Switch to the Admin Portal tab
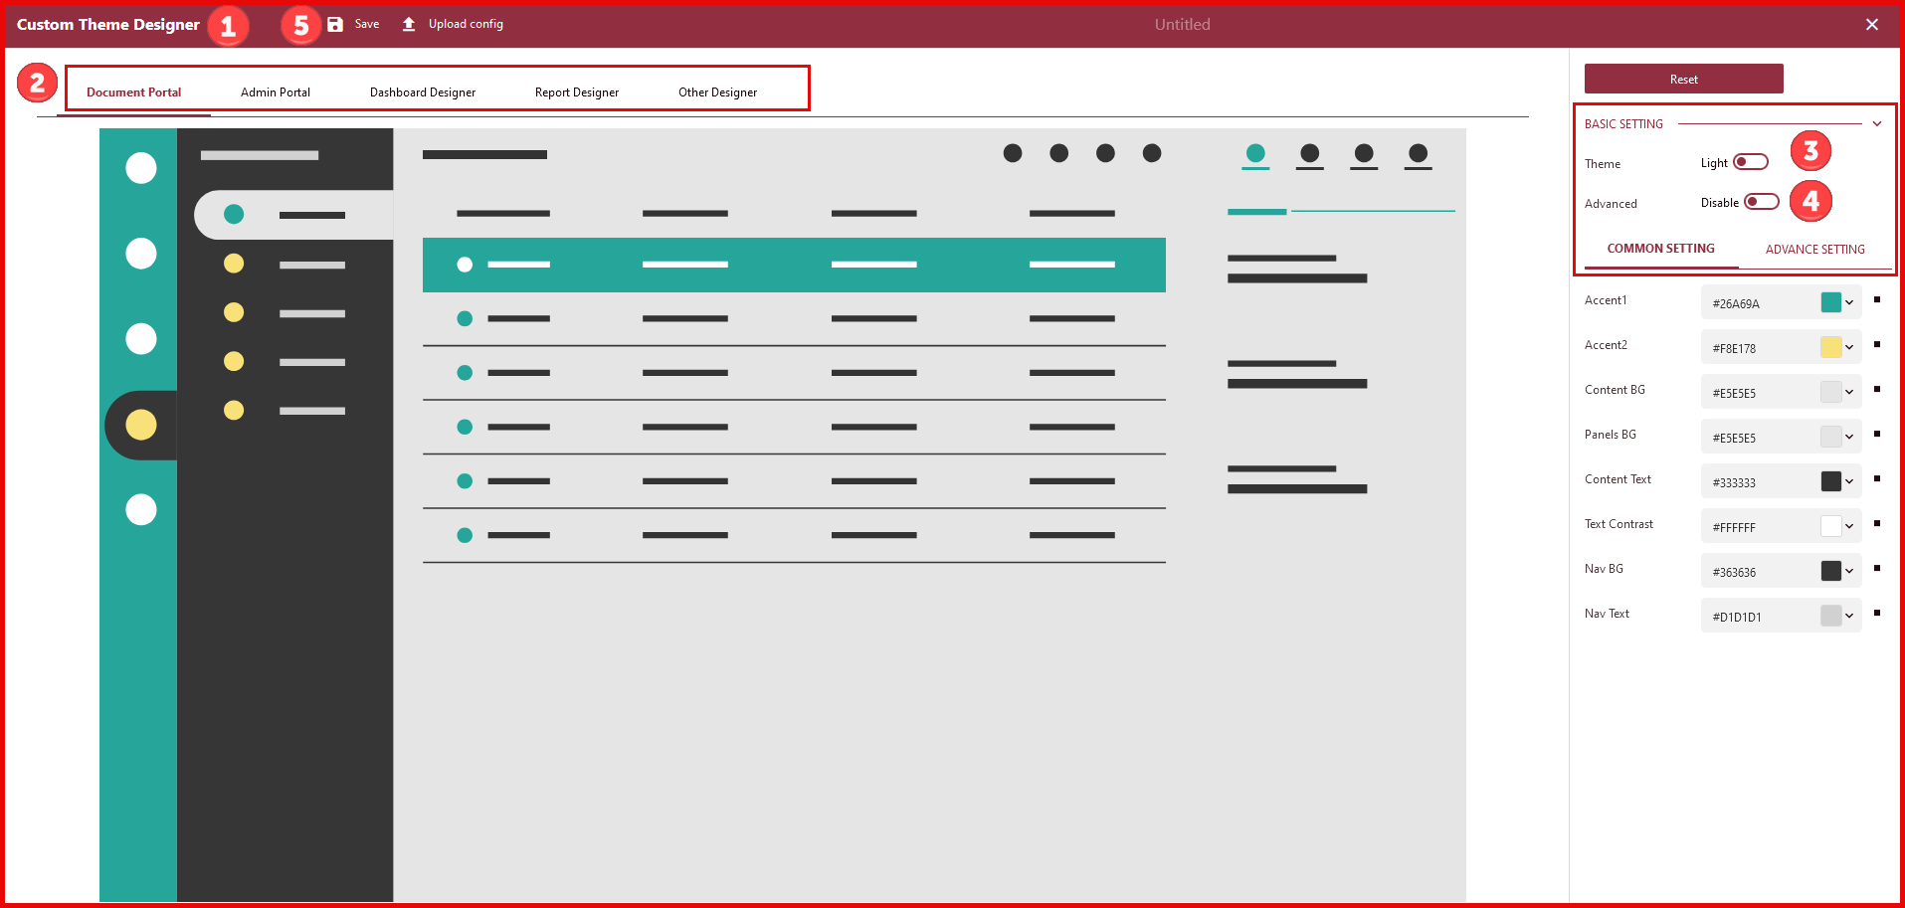This screenshot has height=908, width=1905. (275, 91)
